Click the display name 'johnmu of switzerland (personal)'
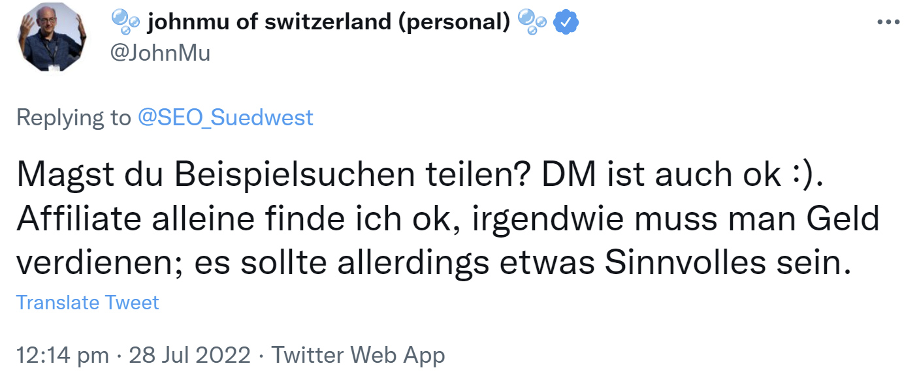The image size is (919, 385). [x=327, y=21]
